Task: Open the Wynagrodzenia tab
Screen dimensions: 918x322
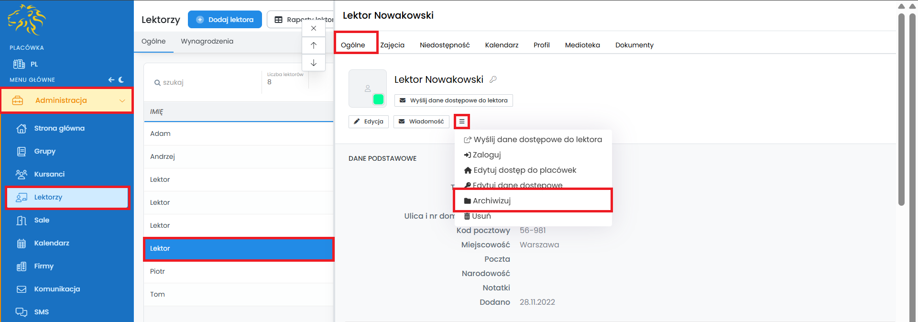Action: pyautogui.click(x=207, y=41)
